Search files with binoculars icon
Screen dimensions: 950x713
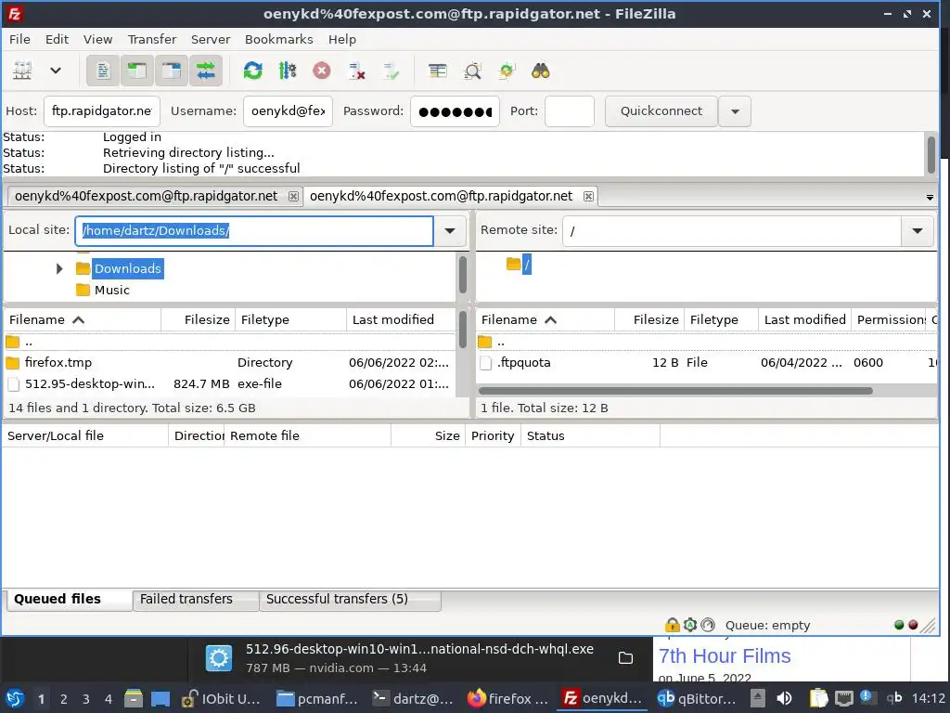[541, 71]
